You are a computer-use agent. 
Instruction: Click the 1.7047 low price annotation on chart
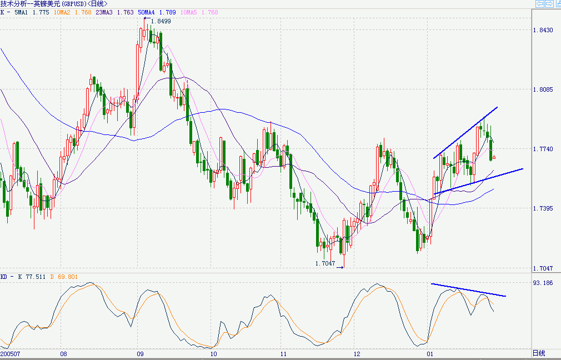click(x=325, y=263)
